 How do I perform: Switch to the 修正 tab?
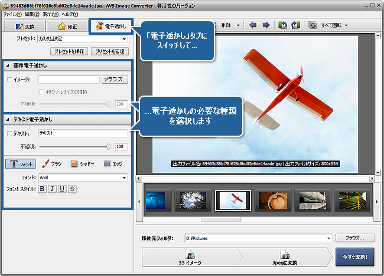[x=67, y=27]
